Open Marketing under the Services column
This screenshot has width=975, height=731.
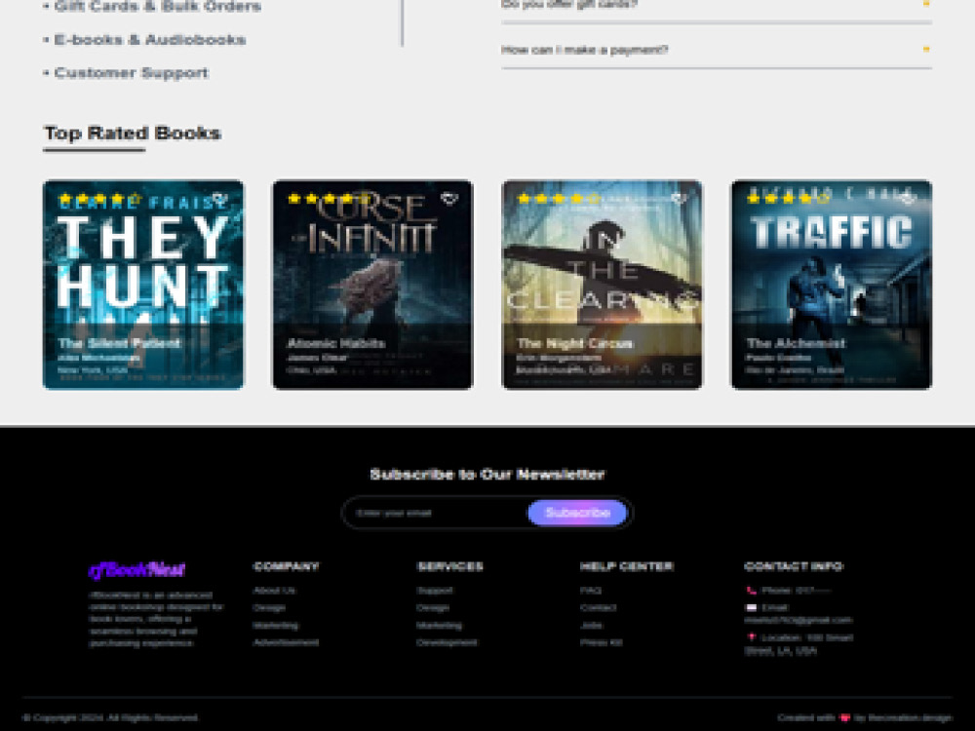coord(439,626)
